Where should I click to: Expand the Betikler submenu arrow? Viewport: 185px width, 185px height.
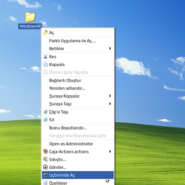[x=110, y=48]
